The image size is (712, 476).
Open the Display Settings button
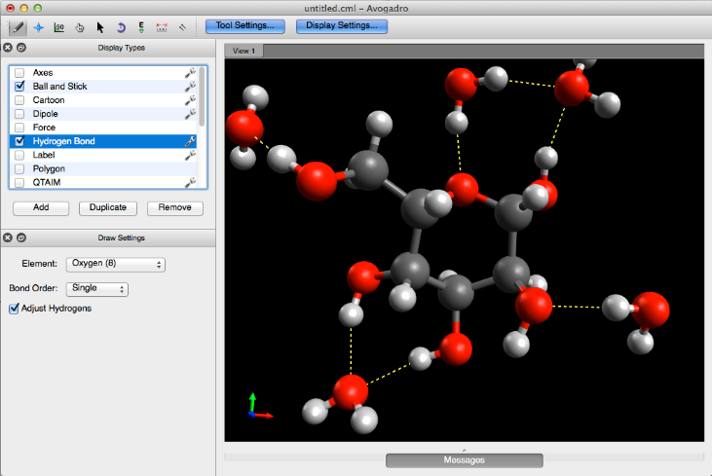pyautogui.click(x=341, y=25)
